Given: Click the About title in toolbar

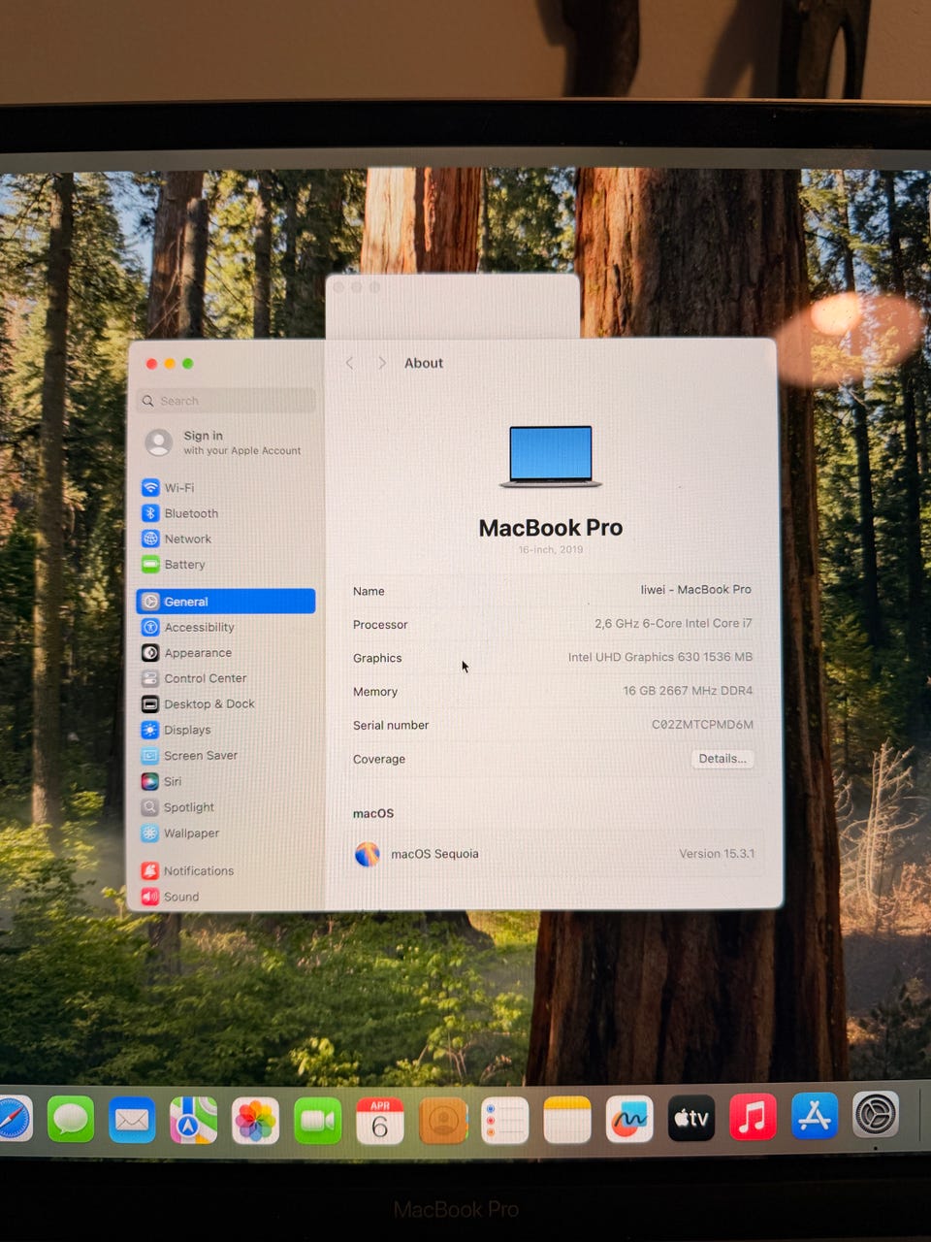Looking at the screenshot, I should pyautogui.click(x=424, y=363).
